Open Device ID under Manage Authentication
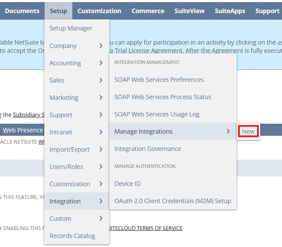 [x=173, y=184]
